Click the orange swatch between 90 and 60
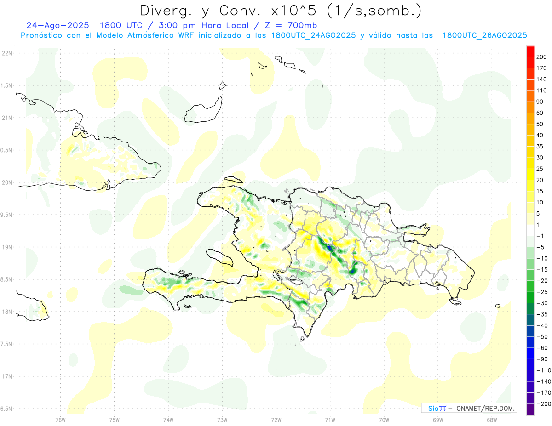Viewport: 552px width, 426px height. 530,107
